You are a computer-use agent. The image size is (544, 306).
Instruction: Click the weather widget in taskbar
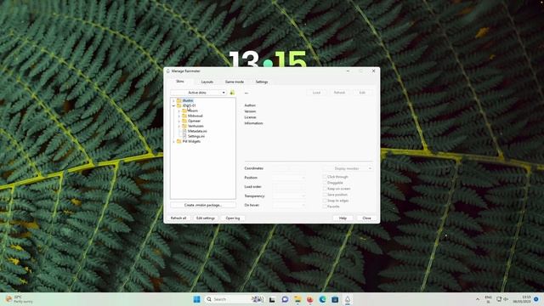click(20, 299)
